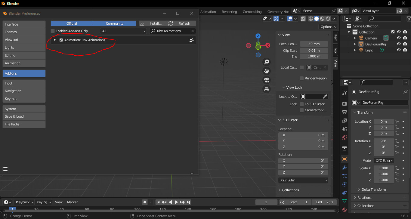Open the Render Properties tab

coord(345,103)
